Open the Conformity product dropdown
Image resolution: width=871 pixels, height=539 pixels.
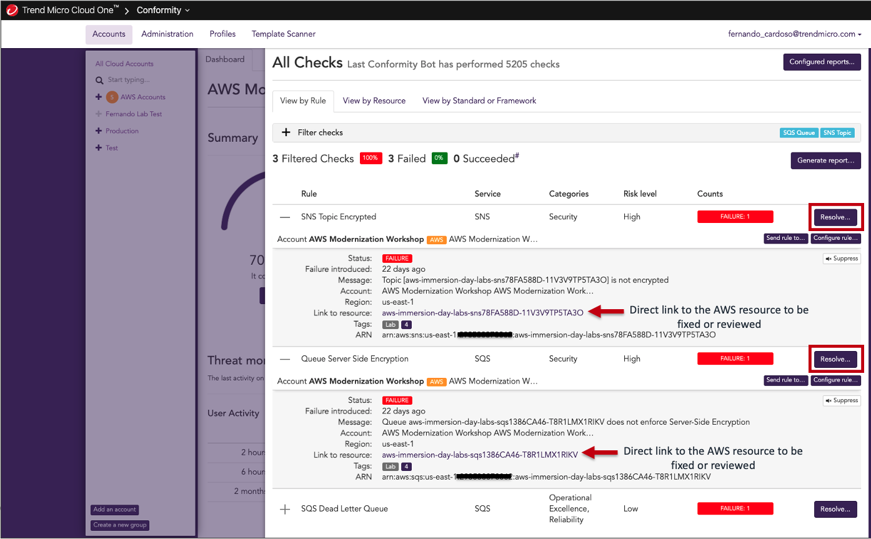(163, 10)
